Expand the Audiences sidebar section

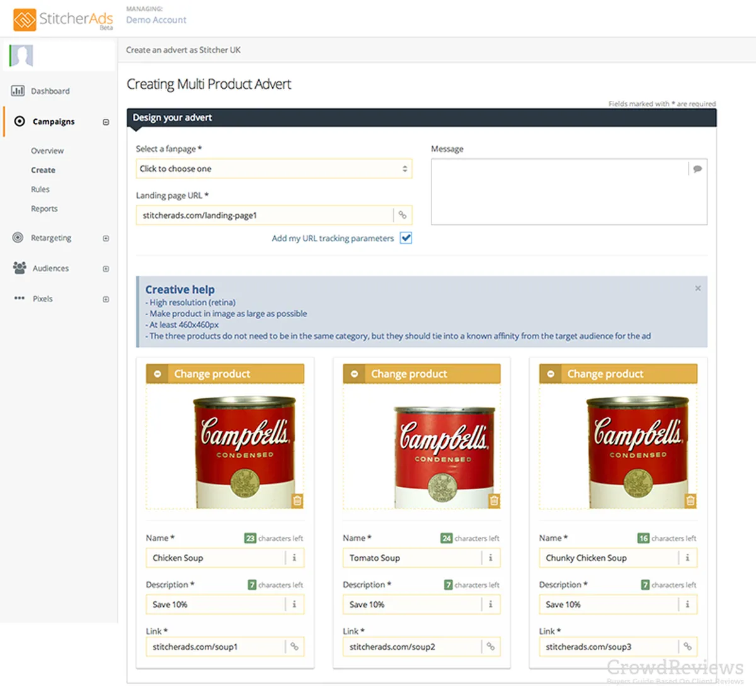click(106, 268)
